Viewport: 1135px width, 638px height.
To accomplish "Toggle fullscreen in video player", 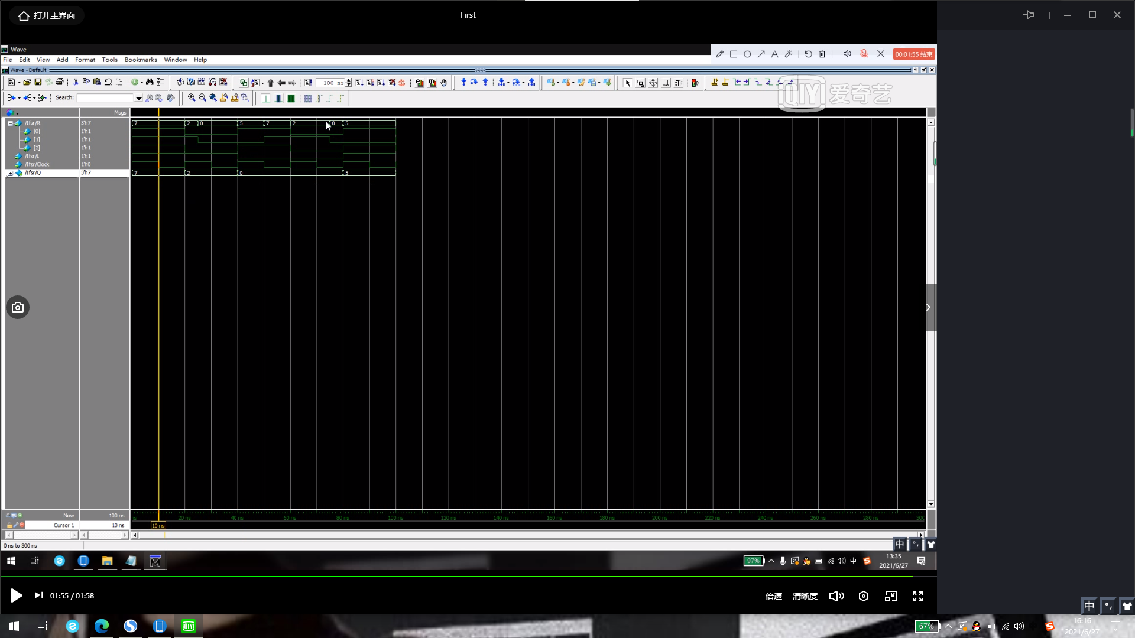I will tap(917, 596).
